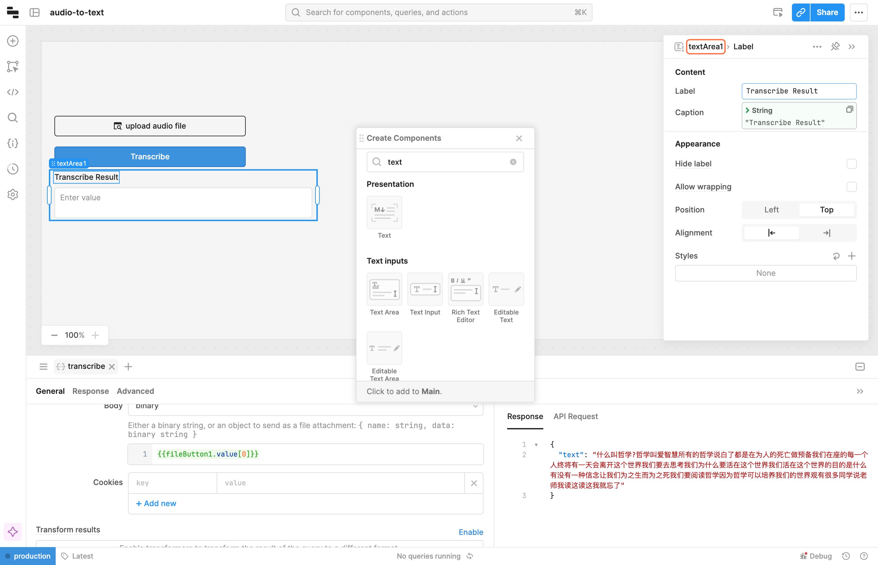Expand the Caption String evaluation
The width and height of the screenshot is (878, 565).
pyautogui.click(x=747, y=110)
